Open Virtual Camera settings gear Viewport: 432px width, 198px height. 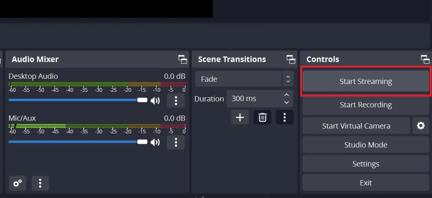click(421, 126)
